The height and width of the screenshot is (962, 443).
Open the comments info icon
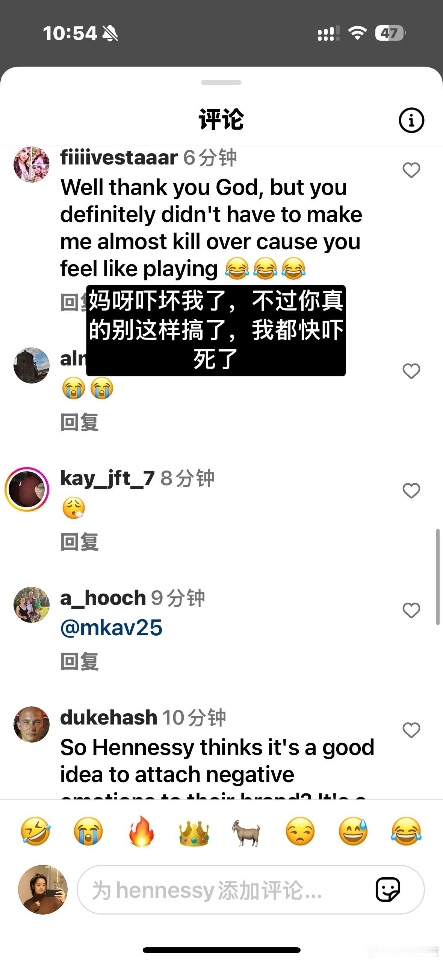[x=411, y=120]
